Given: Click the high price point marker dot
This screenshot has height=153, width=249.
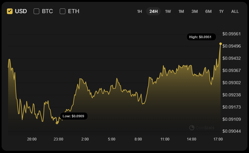Looking at the screenshot, I should pos(220,44).
